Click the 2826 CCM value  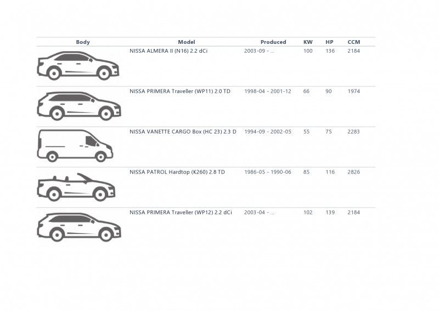pos(353,172)
